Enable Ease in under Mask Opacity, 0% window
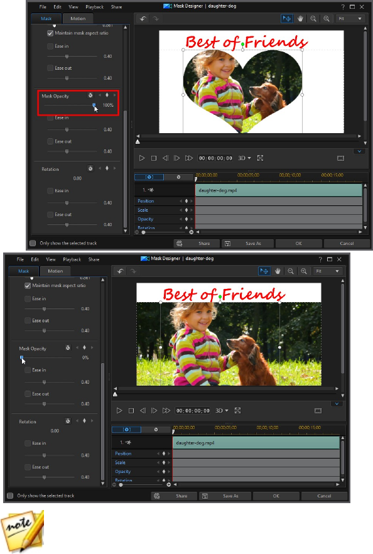The height and width of the screenshot is (554, 373). [x=28, y=371]
